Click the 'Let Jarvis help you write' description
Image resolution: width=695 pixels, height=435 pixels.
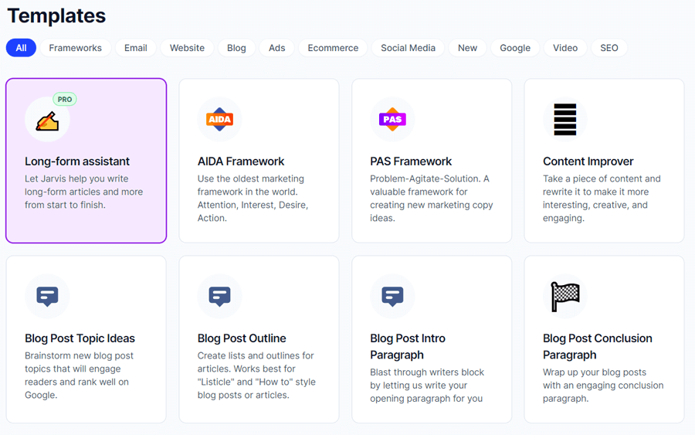click(x=83, y=192)
